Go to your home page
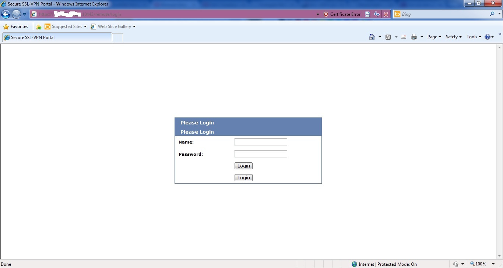 point(372,37)
